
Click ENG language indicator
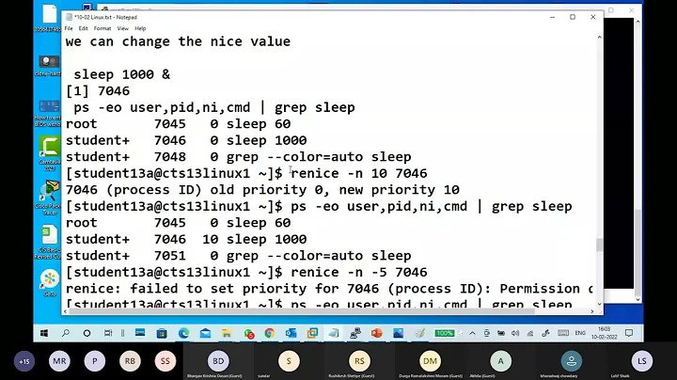point(580,333)
